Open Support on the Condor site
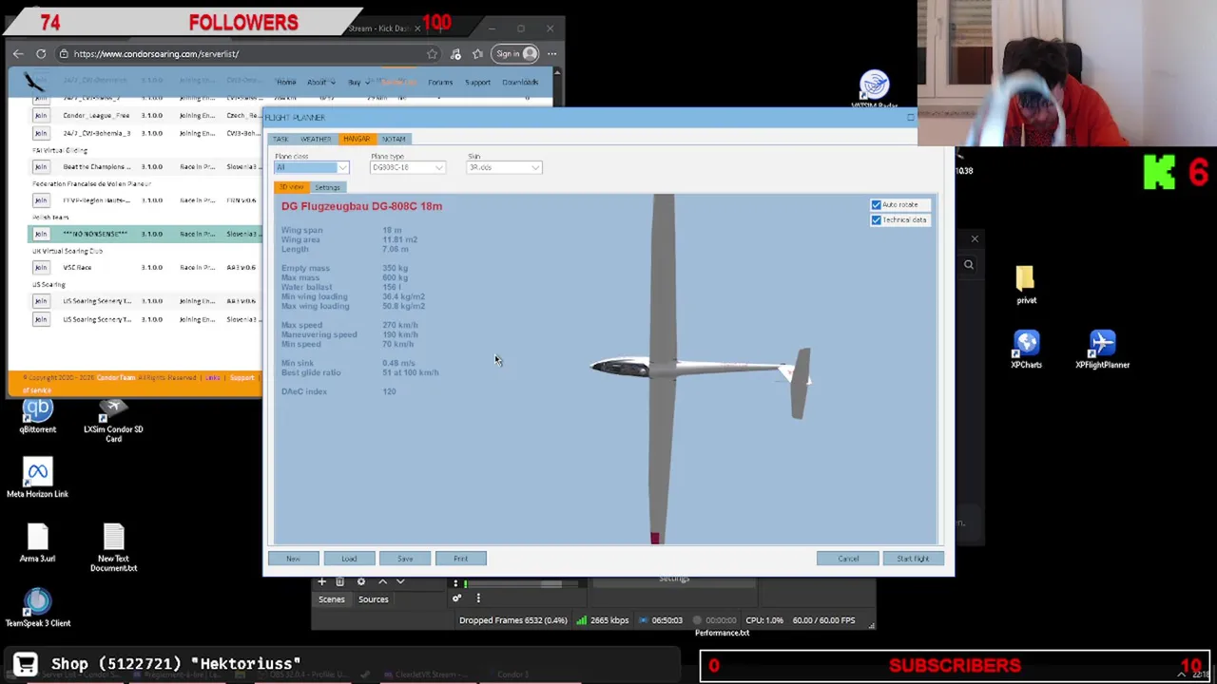The width and height of the screenshot is (1217, 684). pos(477,83)
